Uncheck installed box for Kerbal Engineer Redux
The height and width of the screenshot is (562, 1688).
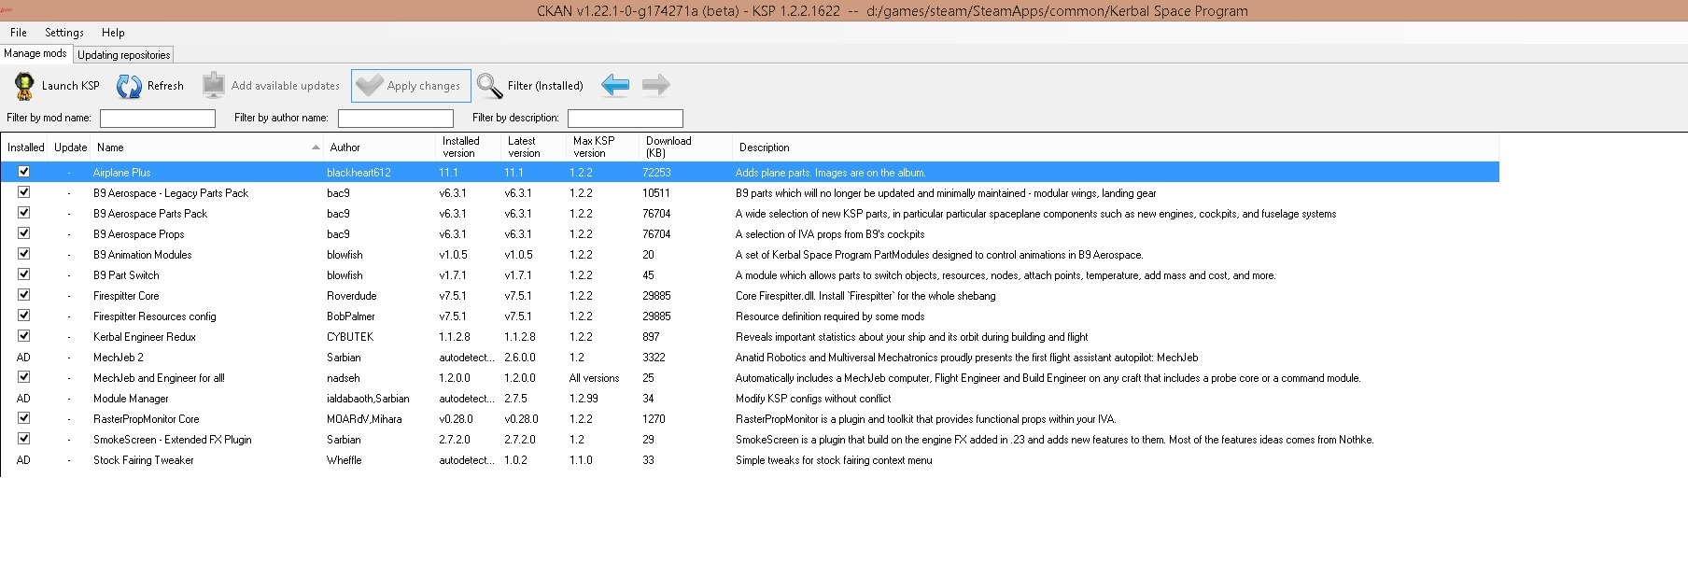tap(24, 336)
